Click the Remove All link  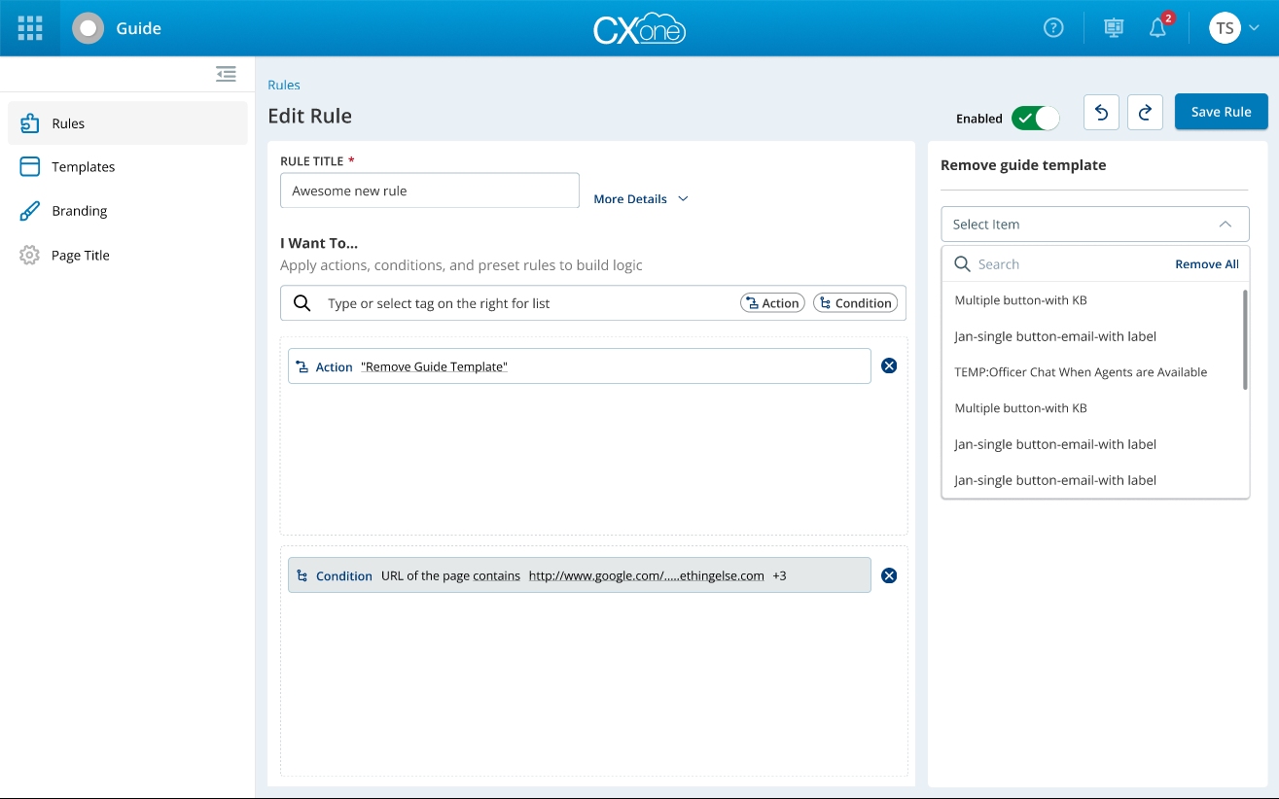1206,264
